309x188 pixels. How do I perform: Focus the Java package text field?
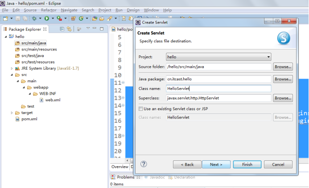(218, 79)
